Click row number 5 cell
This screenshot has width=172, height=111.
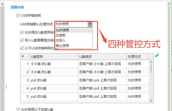pyautogui.click(x=25, y=97)
